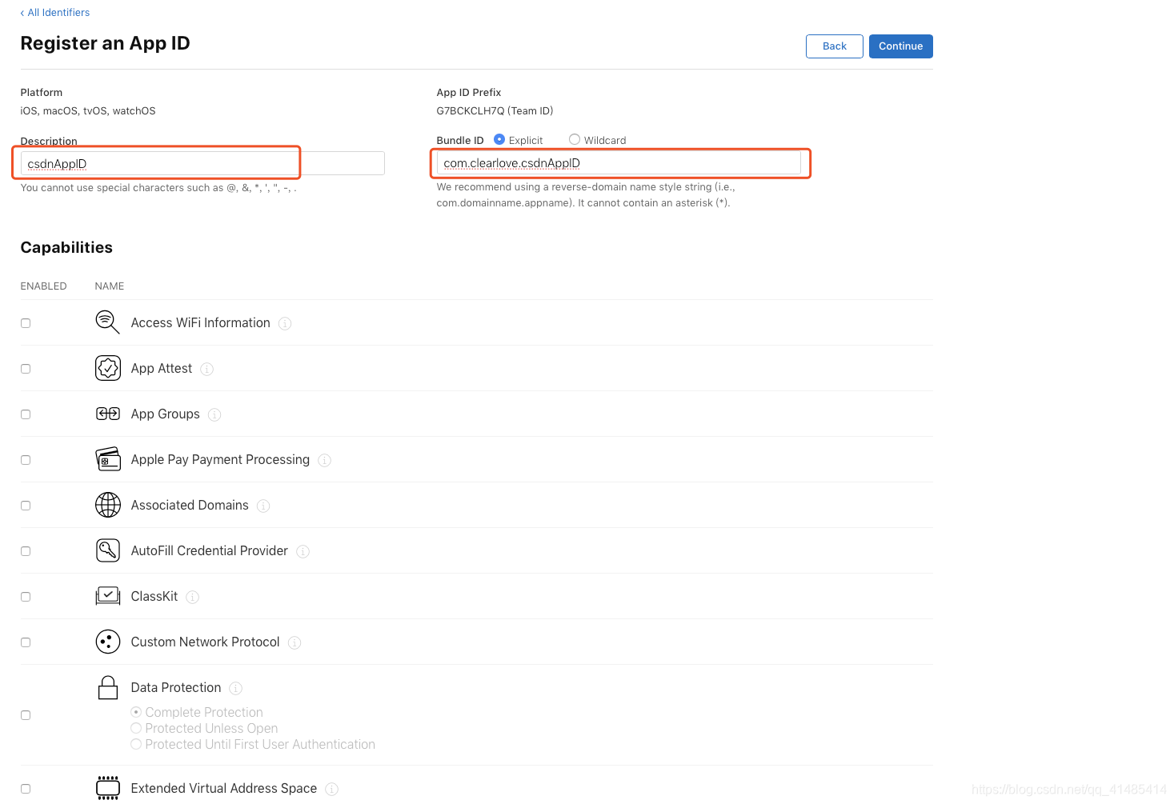Check Extended Virtual Address Space checkbox
This screenshot has height=804, width=1174.
click(26, 789)
